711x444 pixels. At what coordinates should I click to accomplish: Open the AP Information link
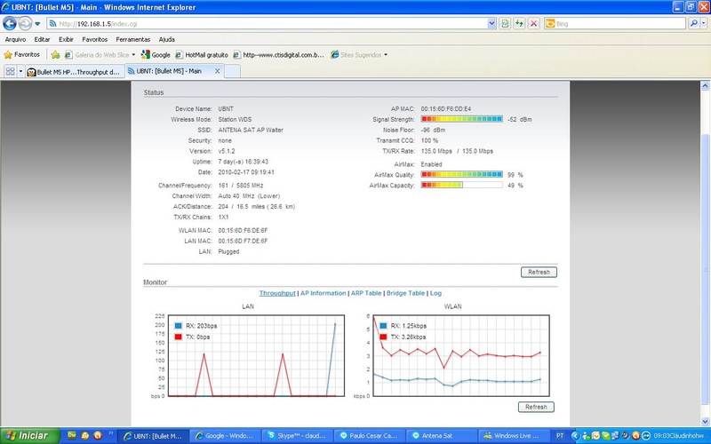click(x=323, y=293)
